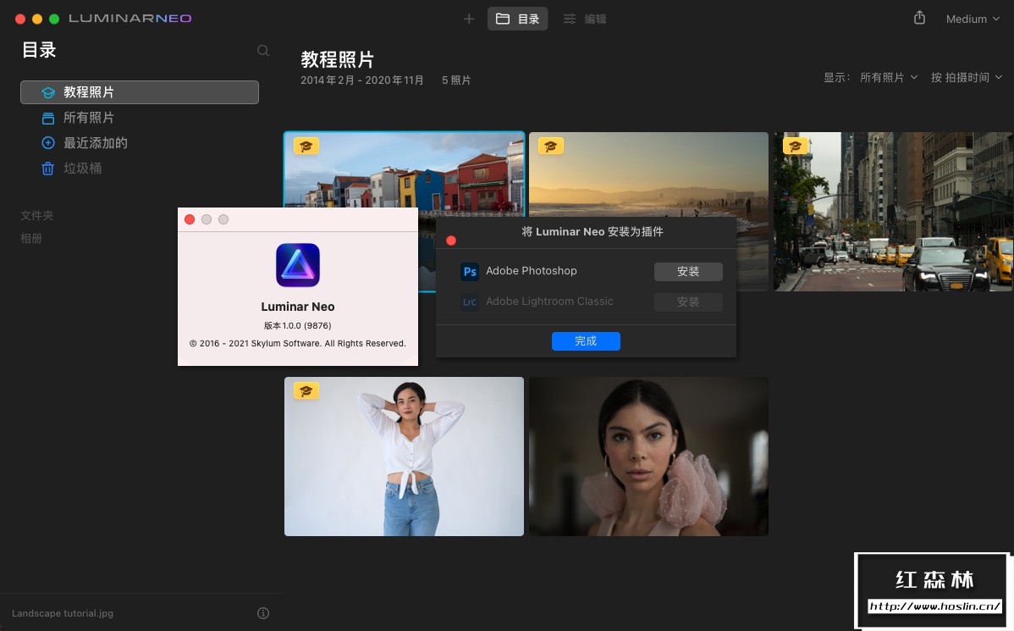1014x631 pixels.
Task: Click the 2014年2月 - 2020年11月 date range
Action: (362, 80)
